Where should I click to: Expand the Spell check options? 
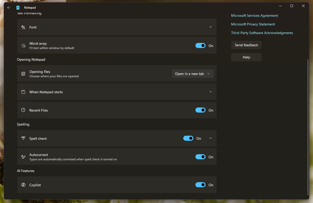tap(210, 138)
